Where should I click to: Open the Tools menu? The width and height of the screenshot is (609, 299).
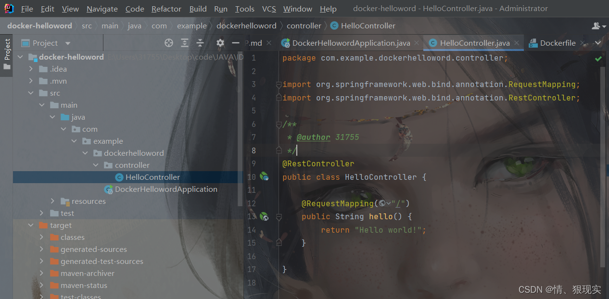click(245, 9)
